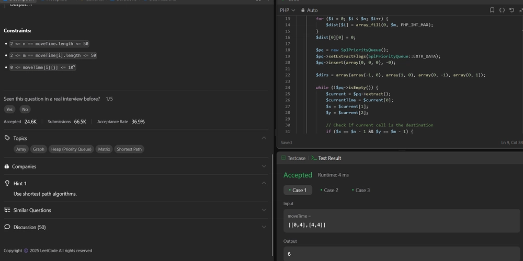The width and height of the screenshot is (523, 261).
Task: Click code line 24 while loop statement
Action: (x=347, y=88)
